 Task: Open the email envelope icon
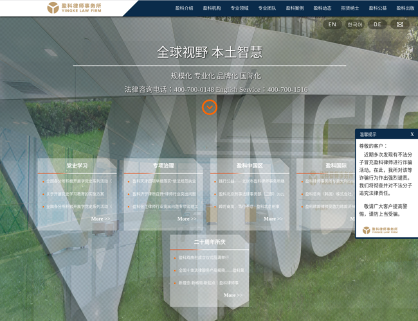(399, 24)
